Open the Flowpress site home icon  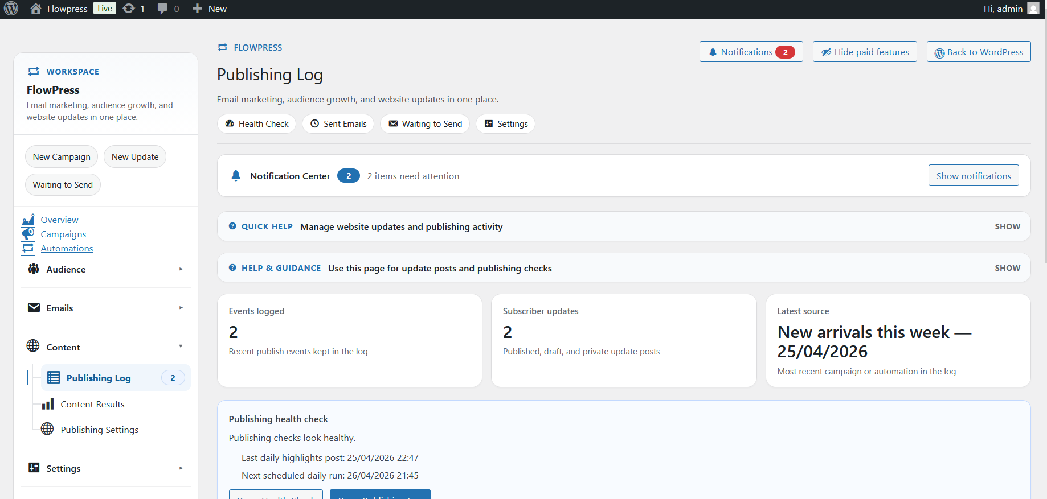[36, 9]
